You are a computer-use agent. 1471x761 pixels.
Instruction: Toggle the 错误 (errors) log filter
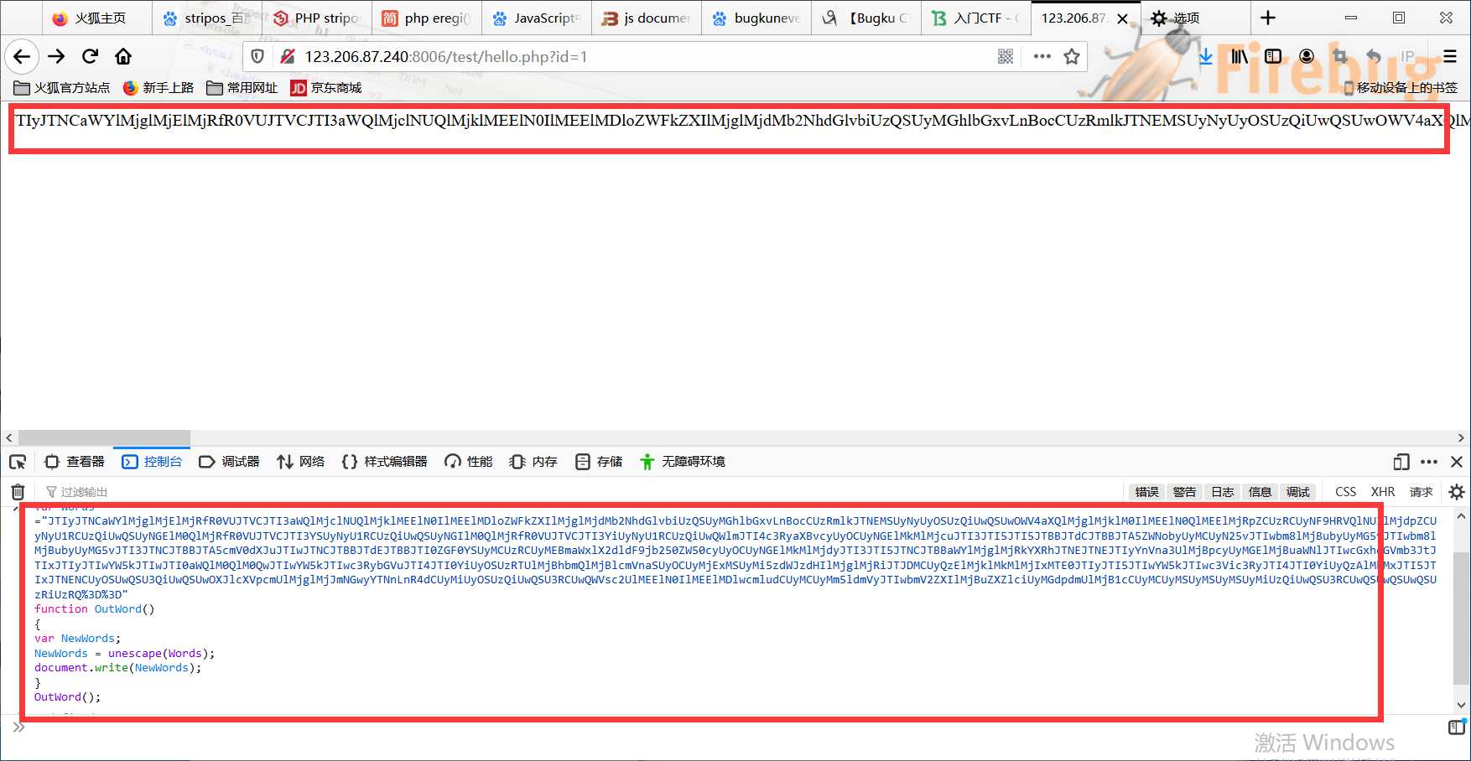[x=1146, y=492]
